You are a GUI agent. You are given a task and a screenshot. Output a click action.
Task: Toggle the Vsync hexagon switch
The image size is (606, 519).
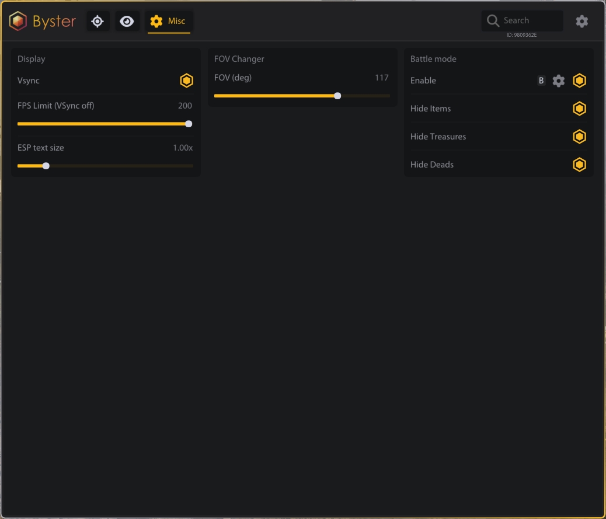point(186,81)
